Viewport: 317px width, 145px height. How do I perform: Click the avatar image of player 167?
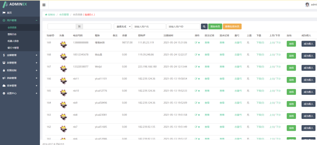63,69
